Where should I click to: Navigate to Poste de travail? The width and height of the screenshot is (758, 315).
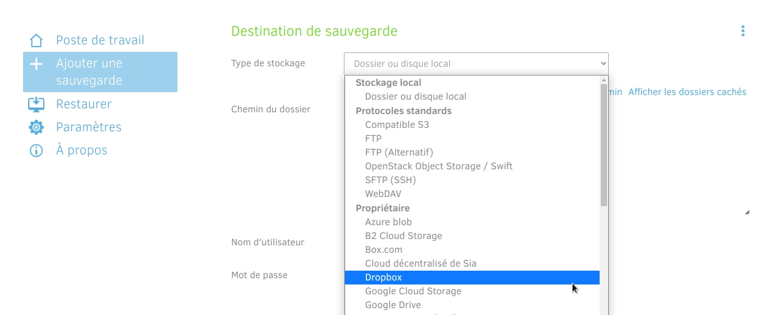[x=100, y=40]
